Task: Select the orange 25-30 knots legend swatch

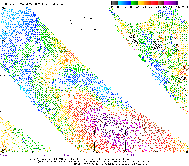Action: pyautogui.click(x=148, y=3)
